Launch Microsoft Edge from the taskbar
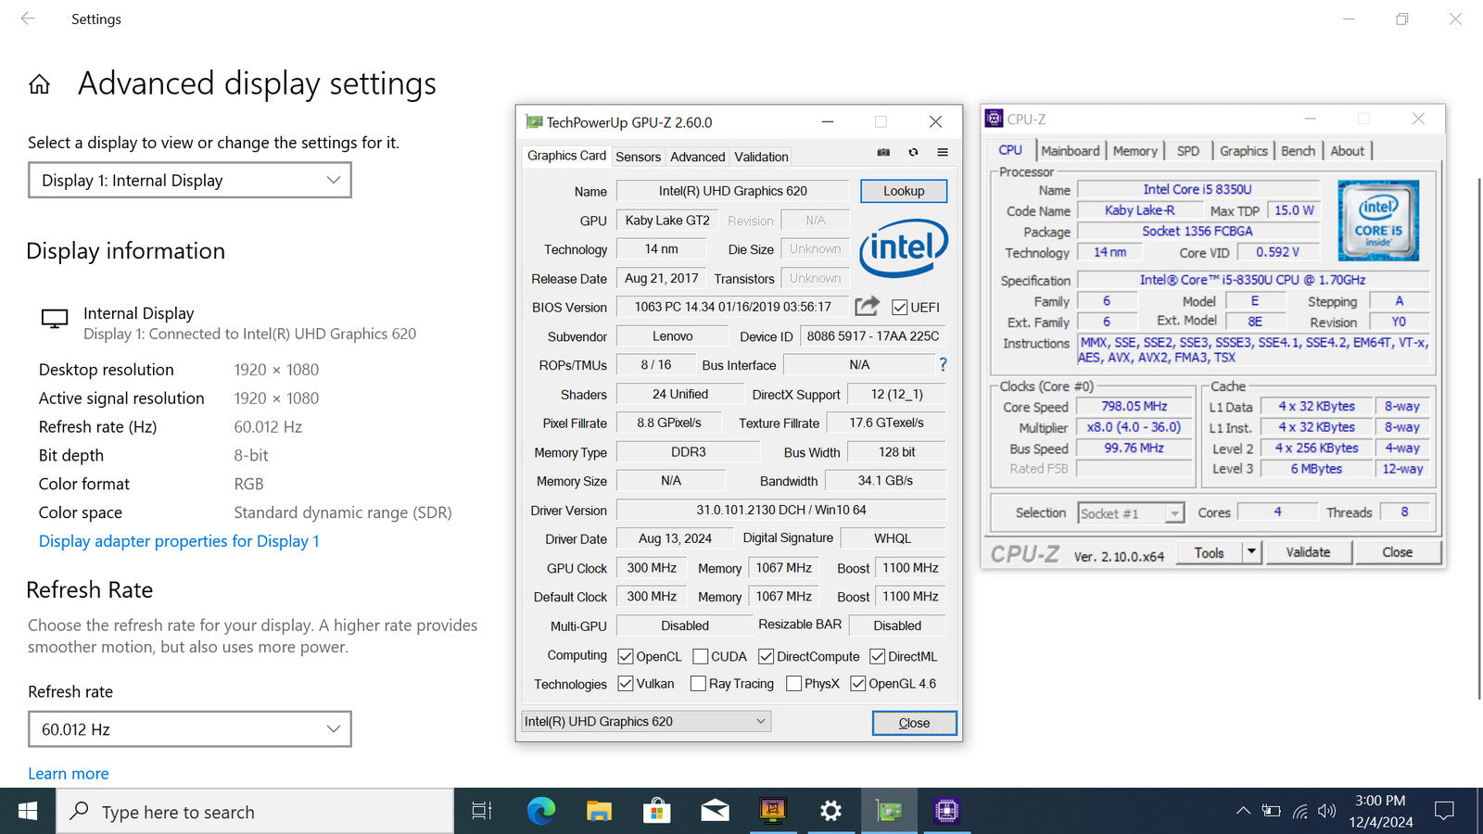The height and width of the screenshot is (834, 1483). click(540, 811)
